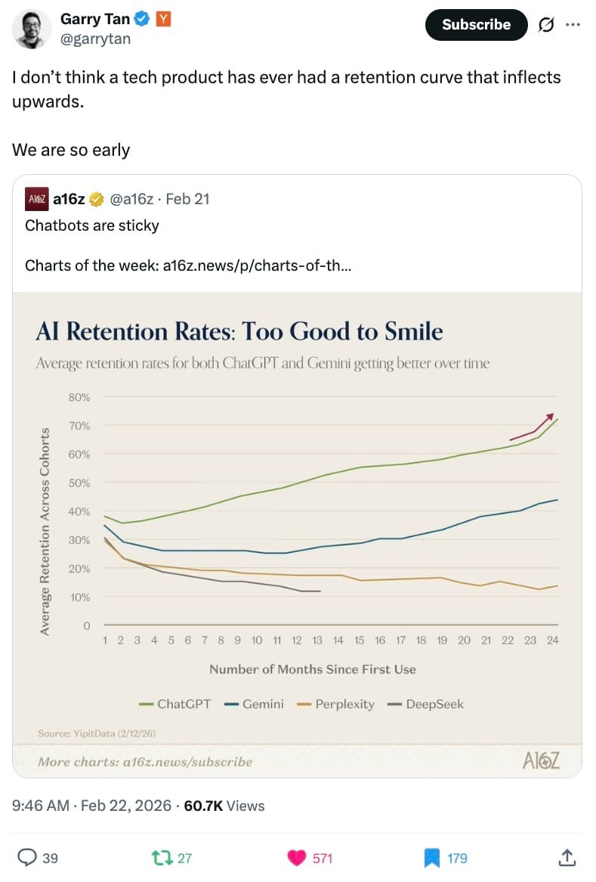Click the Garry Tan display name
Image resolution: width=596 pixels, height=882 pixels.
94,20
